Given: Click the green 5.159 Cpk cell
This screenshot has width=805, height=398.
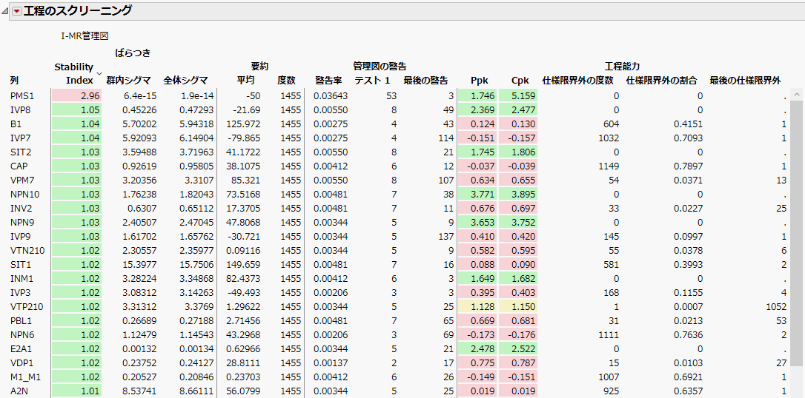Looking at the screenshot, I should click(x=519, y=96).
